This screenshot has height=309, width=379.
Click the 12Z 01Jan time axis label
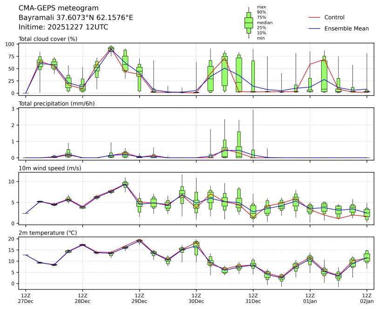pyautogui.click(x=310, y=298)
